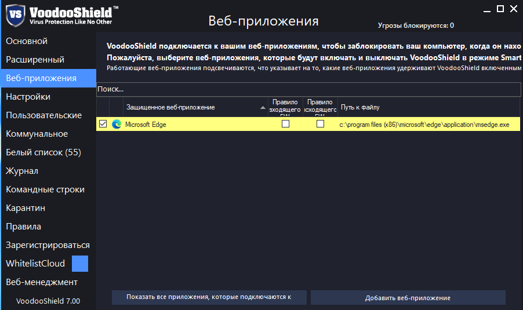Select the Microsoft Edge row name
The height and width of the screenshot is (310, 523).
tap(146, 125)
